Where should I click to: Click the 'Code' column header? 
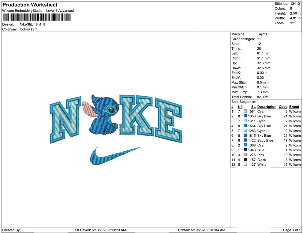click(283, 106)
